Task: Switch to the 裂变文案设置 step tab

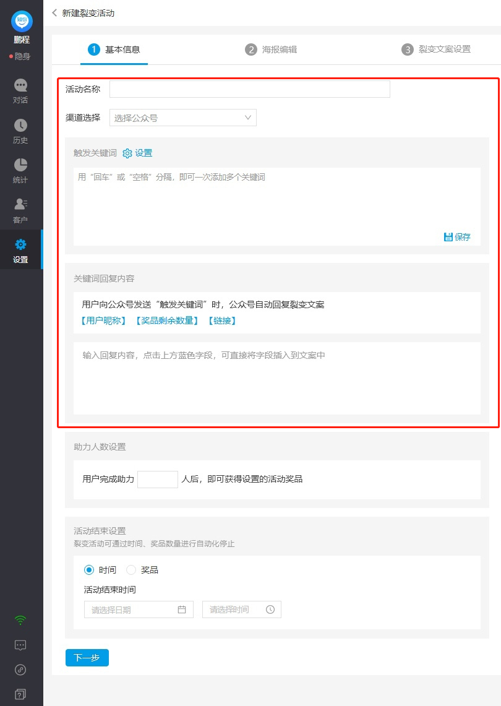Action: point(436,49)
